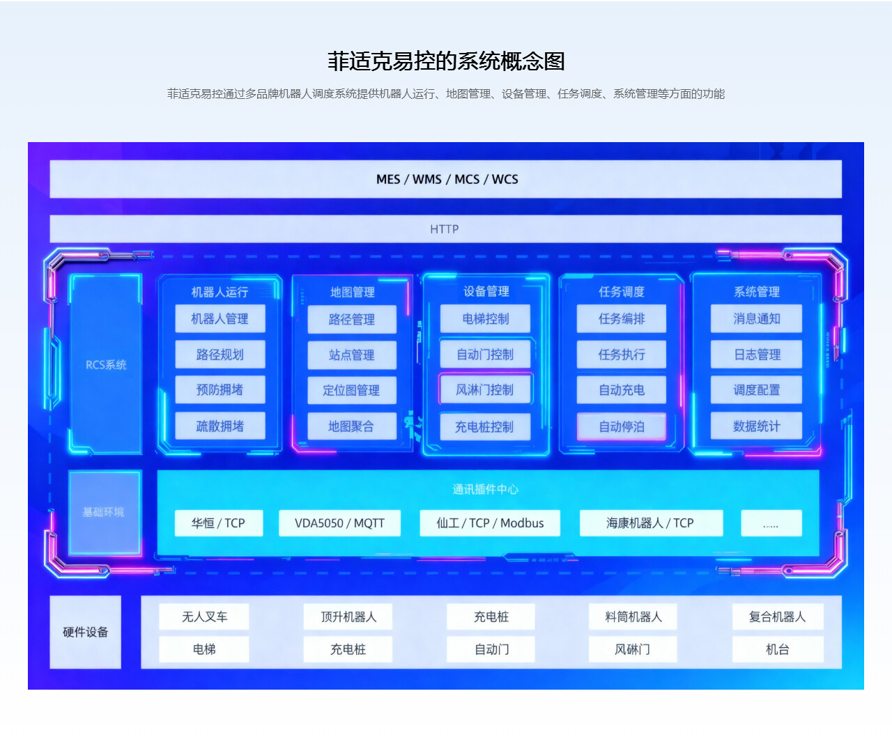Click the 站点管理 box
The height and width of the screenshot is (744, 892).
352,355
